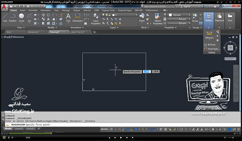Toggle dynamic input in status bar
242x141 pixels.
pos(127,129)
